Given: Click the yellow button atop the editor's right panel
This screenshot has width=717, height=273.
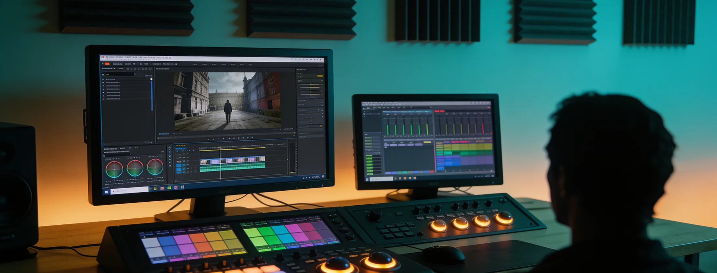Looking at the screenshot, I should pos(320,76).
